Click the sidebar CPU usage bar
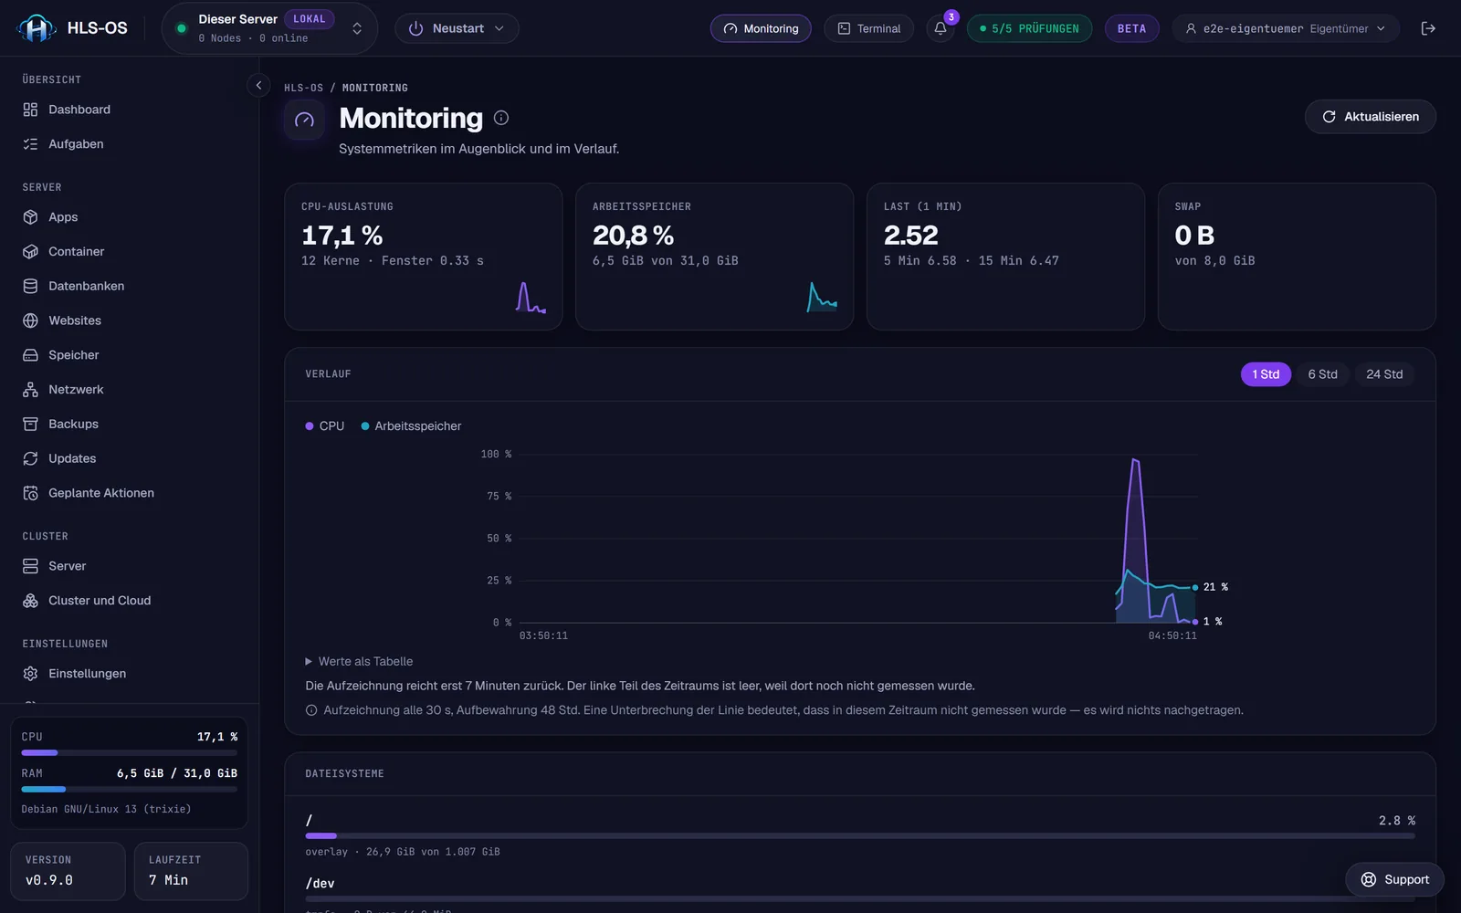 [129, 752]
